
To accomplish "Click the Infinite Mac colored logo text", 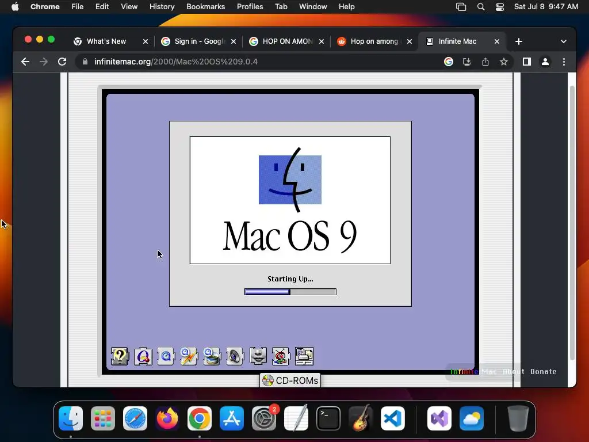I will [x=473, y=371].
